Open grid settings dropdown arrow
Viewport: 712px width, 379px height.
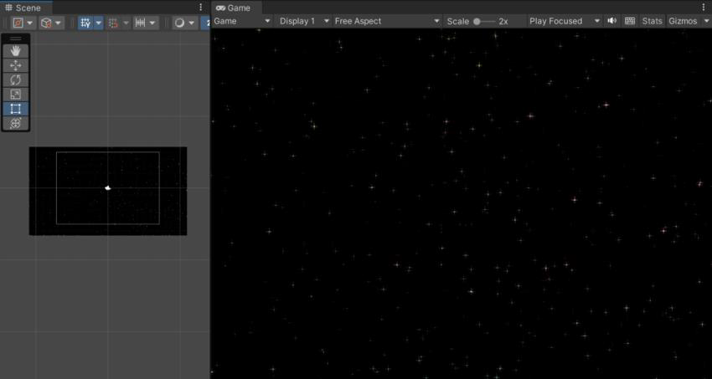98,23
